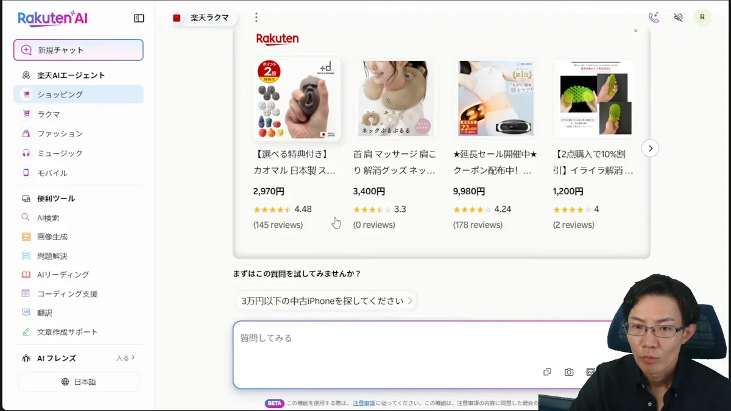Viewport: 731px width, 411px height.
Task: Click the コーディング支援 code icon
Action: pos(26,293)
